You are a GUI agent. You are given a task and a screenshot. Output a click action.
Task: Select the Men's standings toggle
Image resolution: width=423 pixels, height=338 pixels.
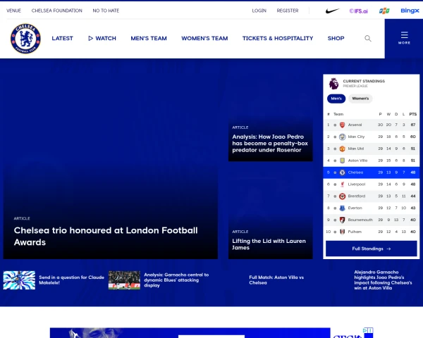(x=336, y=99)
